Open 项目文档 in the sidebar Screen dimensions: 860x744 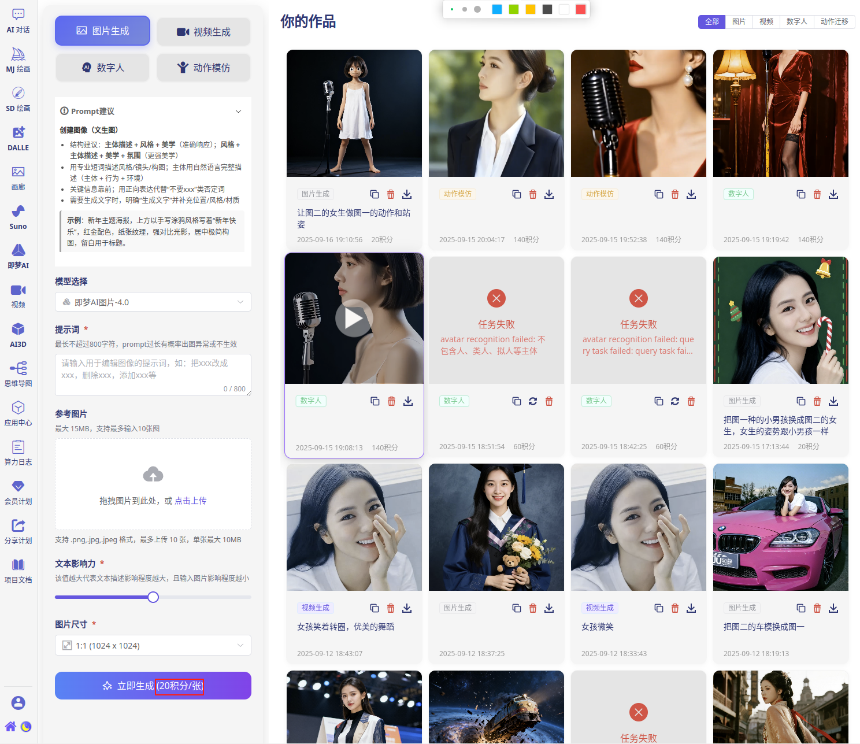coord(18,571)
